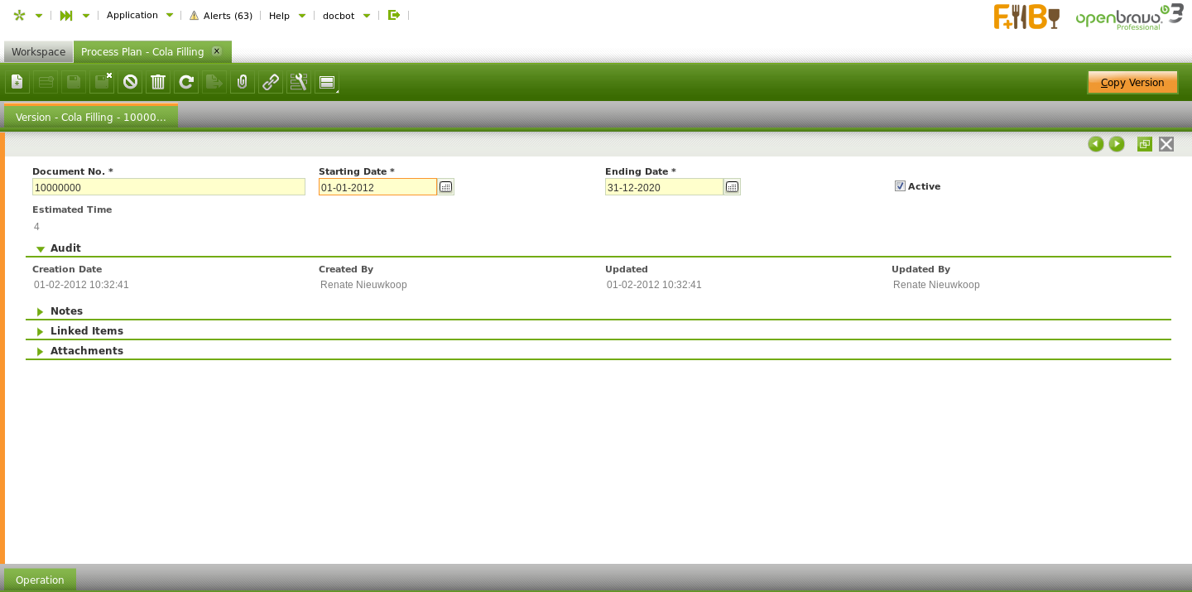This screenshot has height=592, width=1192.
Task: Click the New Record document icon
Action: click(x=17, y=82)
